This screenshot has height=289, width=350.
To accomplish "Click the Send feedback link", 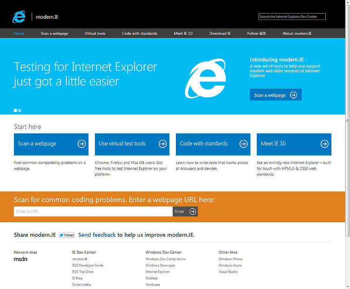I will 97,235.
